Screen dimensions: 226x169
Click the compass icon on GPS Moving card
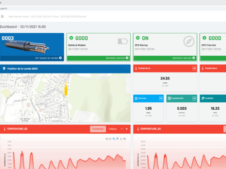189,42
